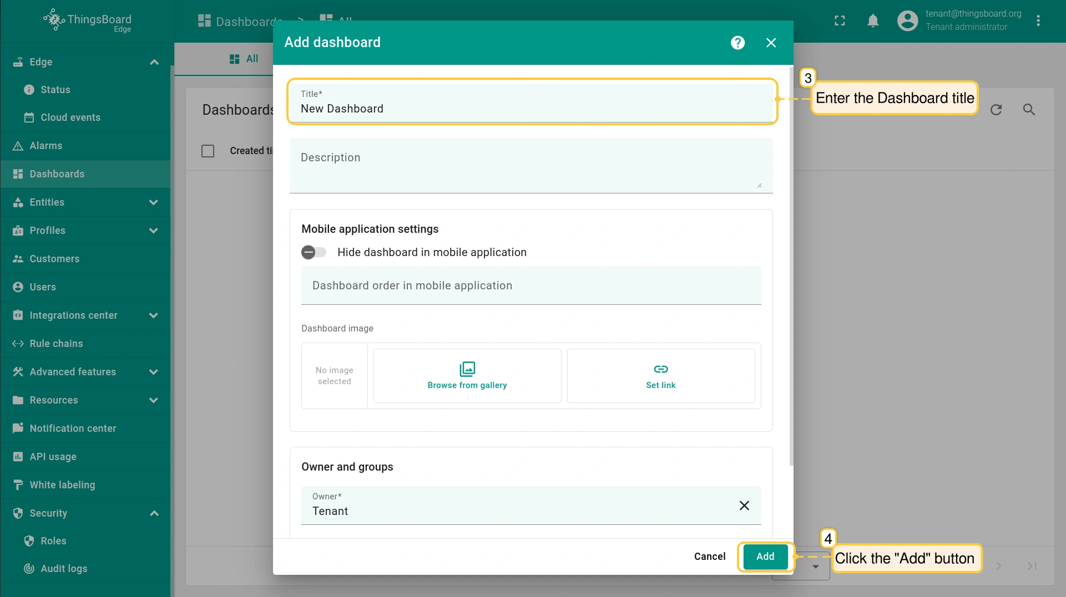Click the Cancel button
This screenshot has height=597, width=1066.
709,557
